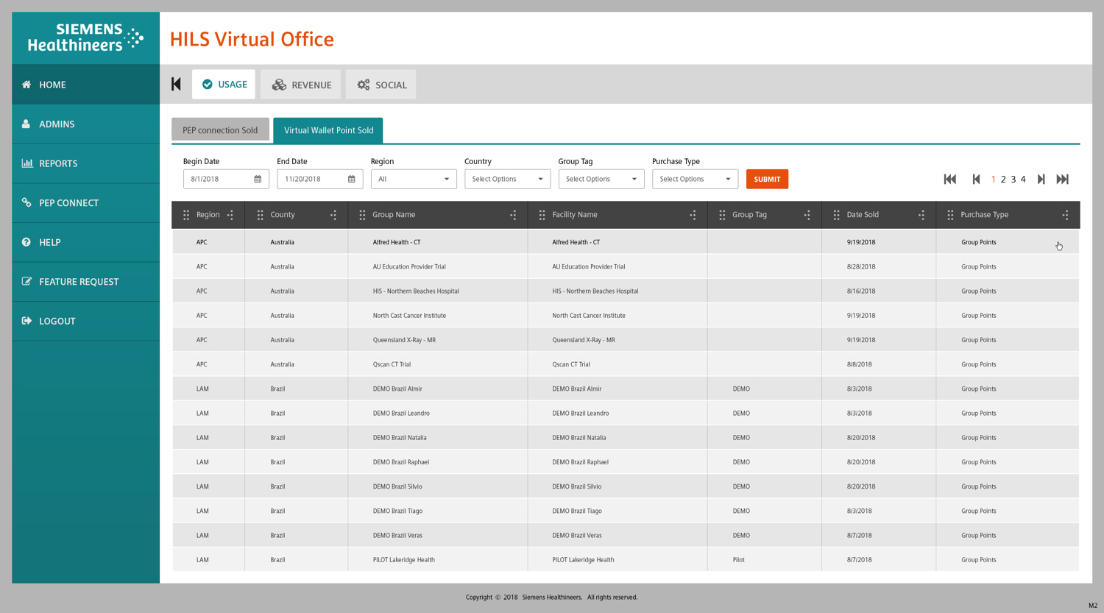Expand the Region dropdown
1104x613 pixels.
pos(414,179)
